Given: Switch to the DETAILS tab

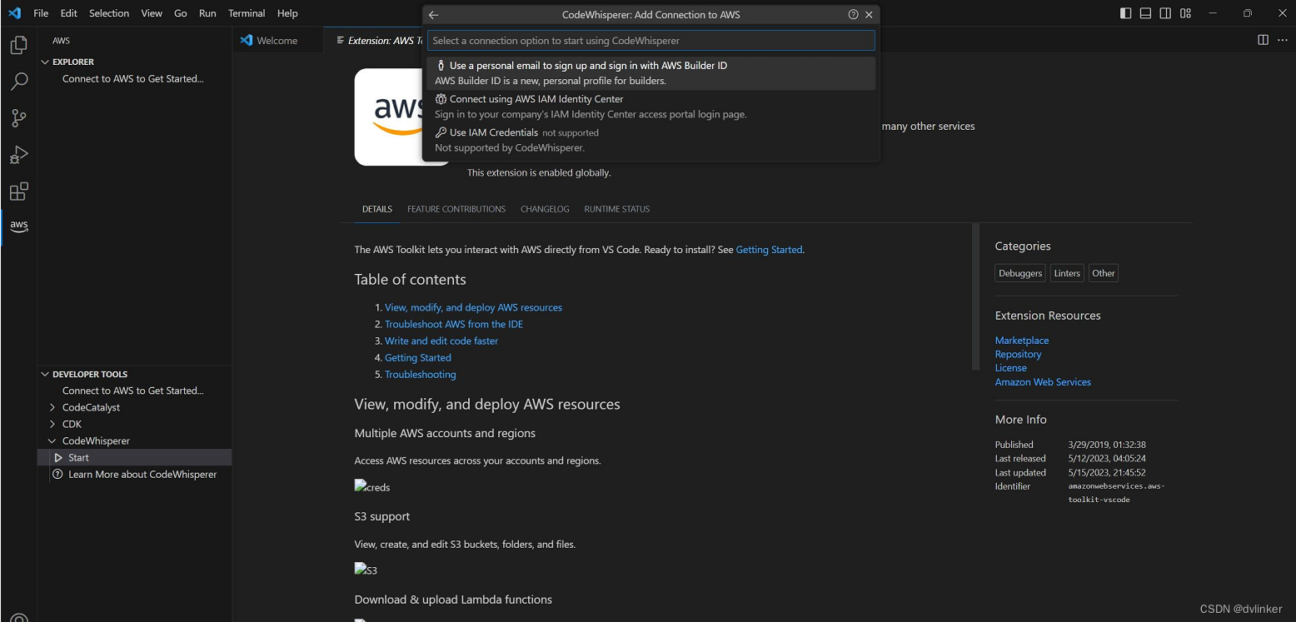Looking at the screenshot, I should 377,209.
